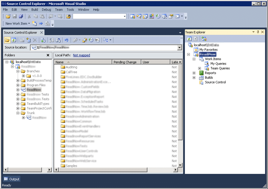Collapse the Trunk folder node
This screenshot has height=189, width=268.
[x=18, y=113]
